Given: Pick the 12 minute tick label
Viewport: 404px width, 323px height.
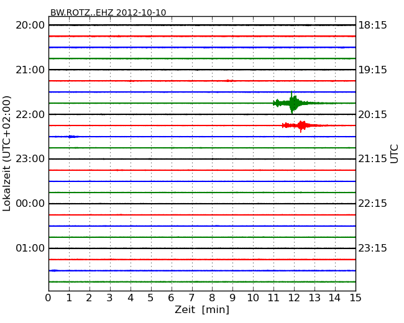Looking at the screenshot, I should (x=294, y=298).
